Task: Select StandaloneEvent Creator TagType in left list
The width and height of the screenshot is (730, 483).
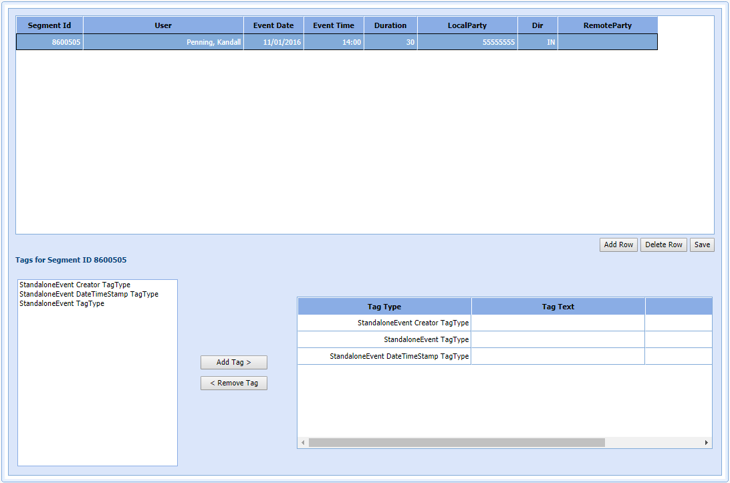Action: [x=75, y=285]
